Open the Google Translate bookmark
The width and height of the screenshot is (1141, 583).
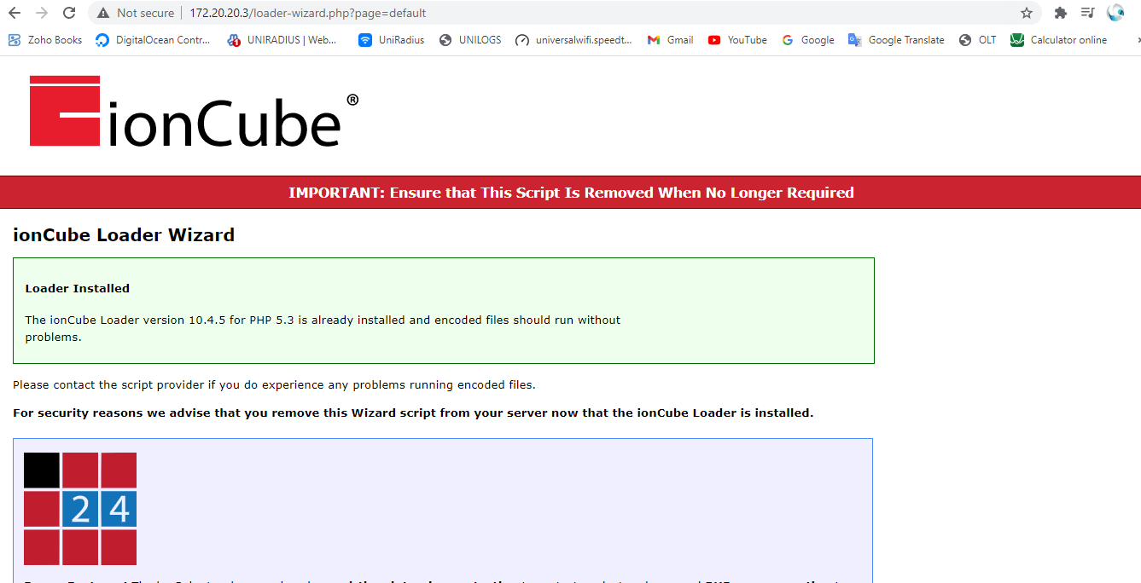click(896, 40)
